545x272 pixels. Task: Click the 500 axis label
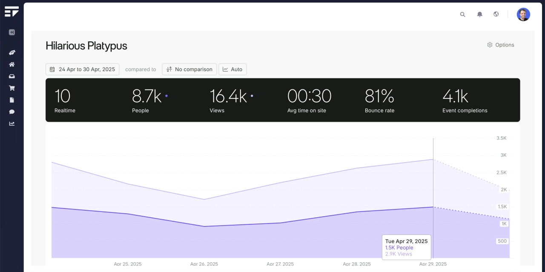click(502, 241)
